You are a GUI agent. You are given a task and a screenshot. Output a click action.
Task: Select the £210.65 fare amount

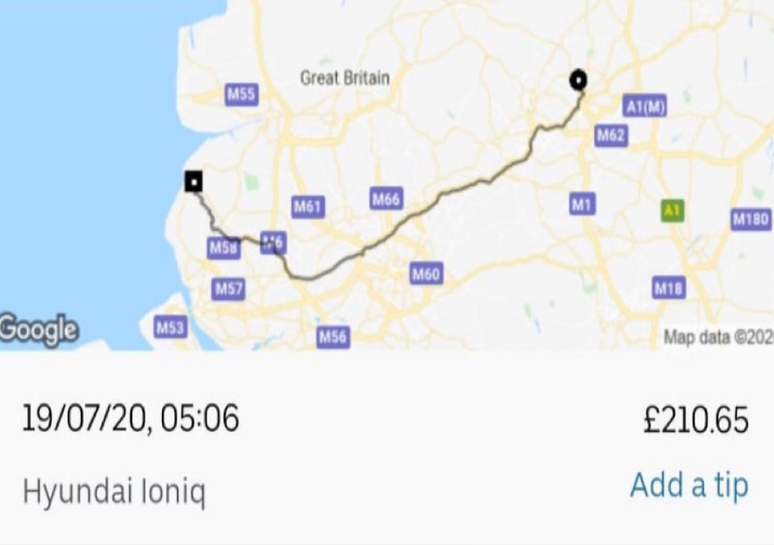(x=696, y=420)
